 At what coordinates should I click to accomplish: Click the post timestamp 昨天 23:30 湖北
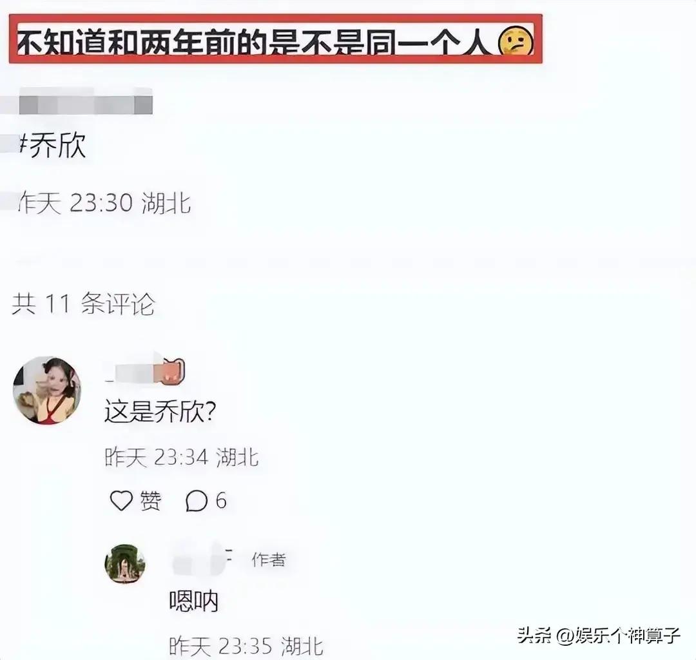coord(105,203)
